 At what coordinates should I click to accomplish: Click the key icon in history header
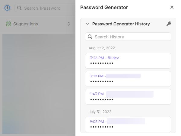click(169, 24)
